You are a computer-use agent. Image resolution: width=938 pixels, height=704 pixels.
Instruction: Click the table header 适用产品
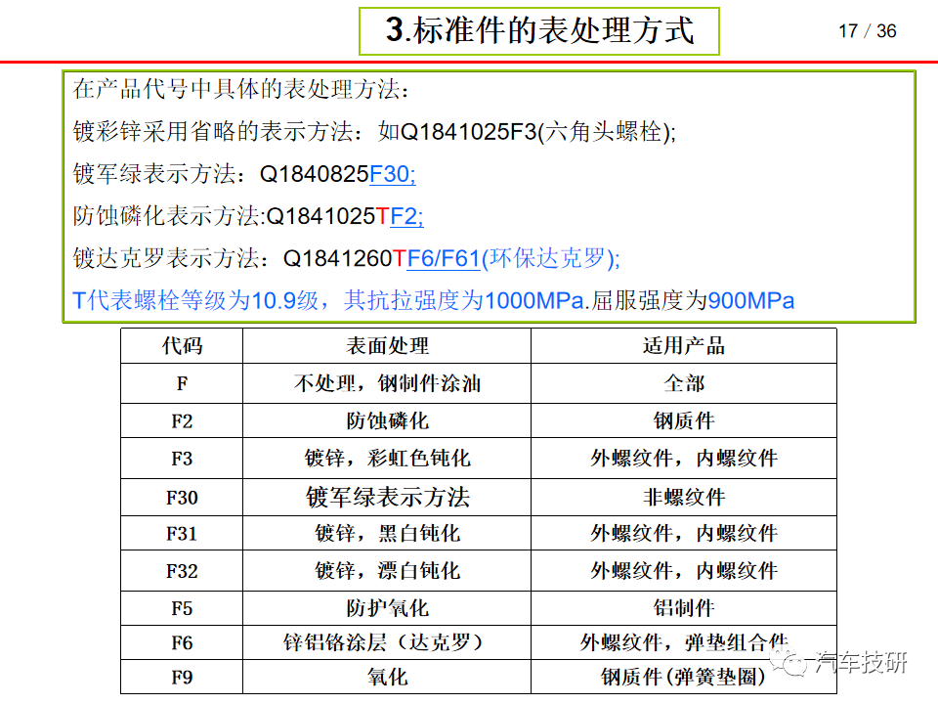(x=684, y=346)
